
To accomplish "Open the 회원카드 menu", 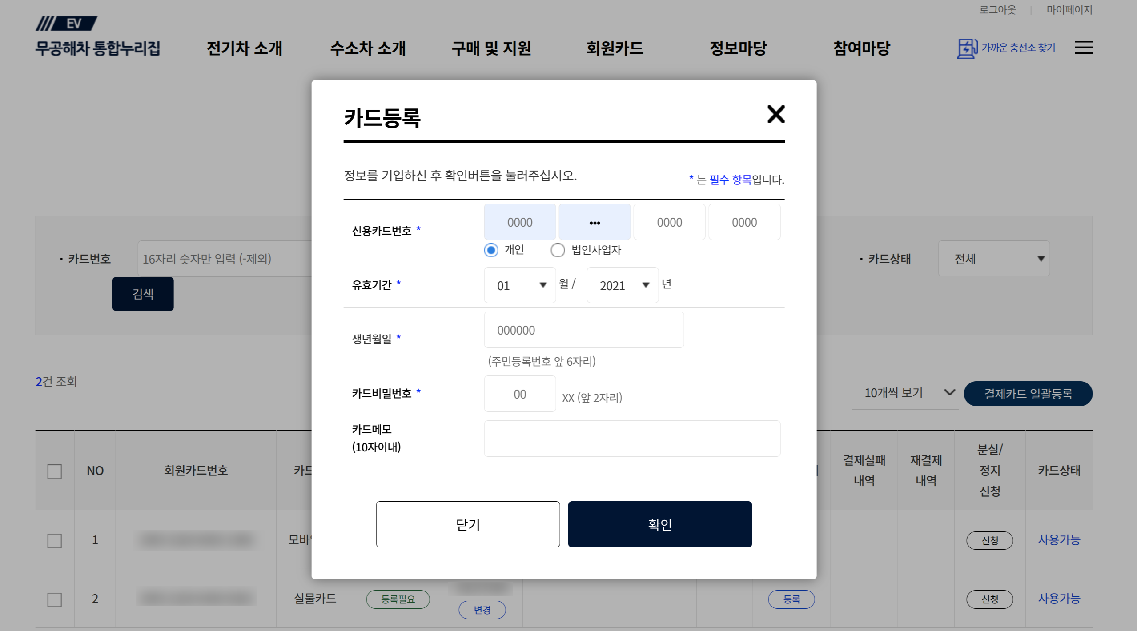I will [x=615, y=48].
